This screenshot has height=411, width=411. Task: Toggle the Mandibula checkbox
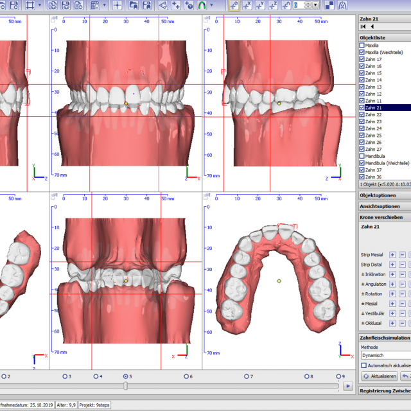click(362, 156)
